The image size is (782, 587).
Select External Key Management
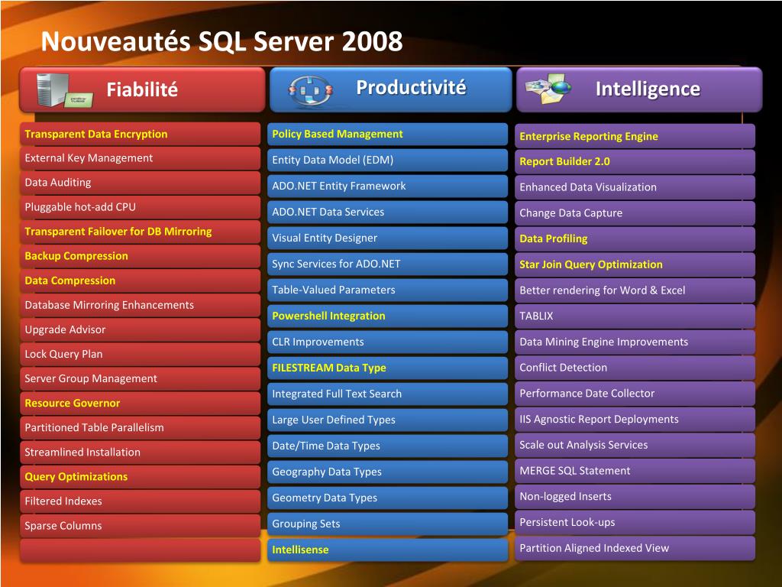pyautogui.click(x=141, y=158)
